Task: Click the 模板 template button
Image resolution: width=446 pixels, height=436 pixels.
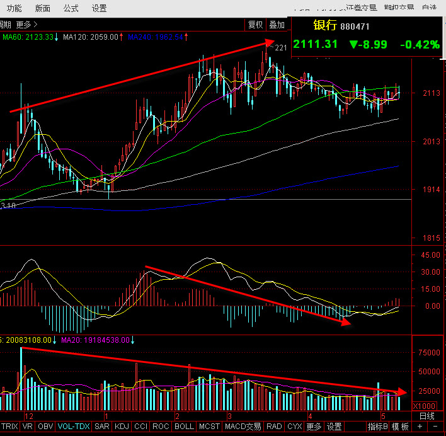Action: 400,427
